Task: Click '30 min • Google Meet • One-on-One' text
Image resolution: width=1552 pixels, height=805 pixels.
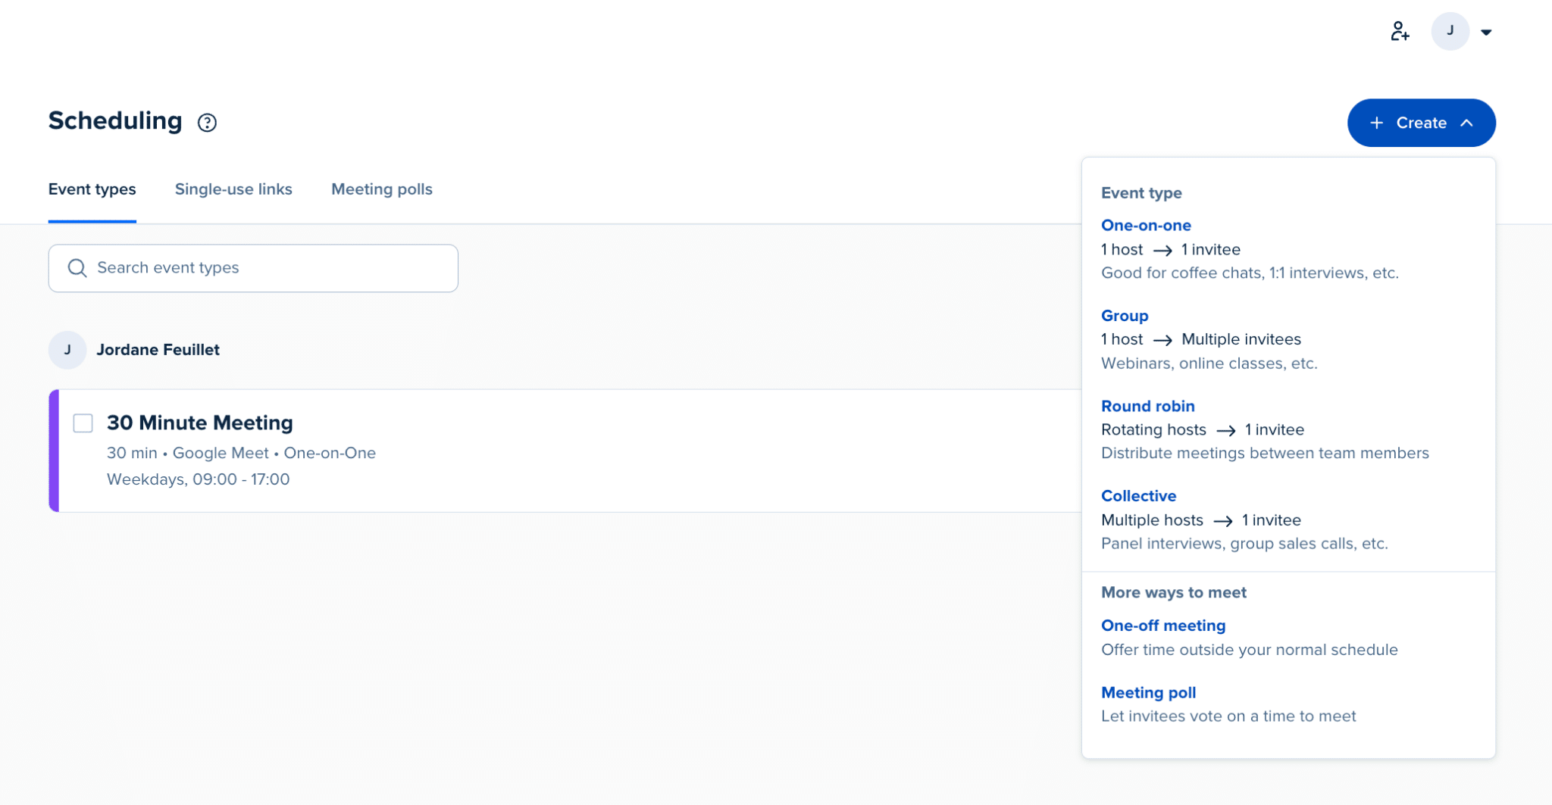Action: click(241, 453)
